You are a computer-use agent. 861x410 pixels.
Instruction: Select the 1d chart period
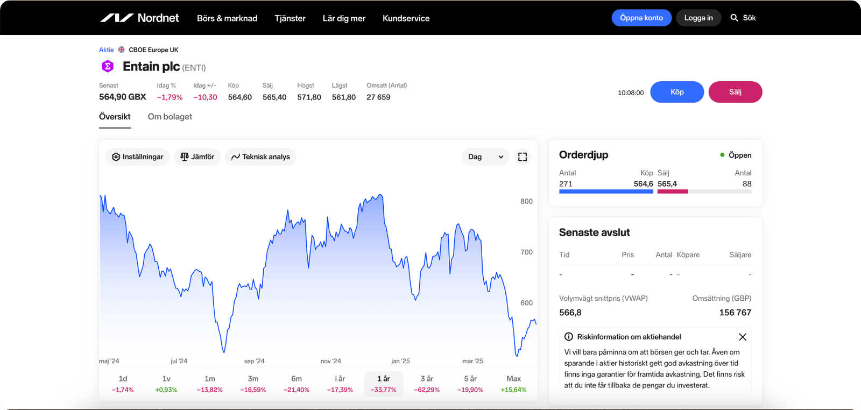click(x=123, y=384)
